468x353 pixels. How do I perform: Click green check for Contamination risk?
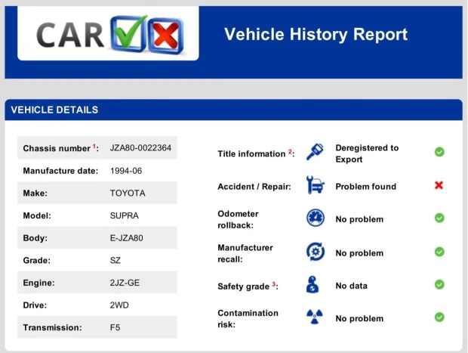[x=439, y=317]
